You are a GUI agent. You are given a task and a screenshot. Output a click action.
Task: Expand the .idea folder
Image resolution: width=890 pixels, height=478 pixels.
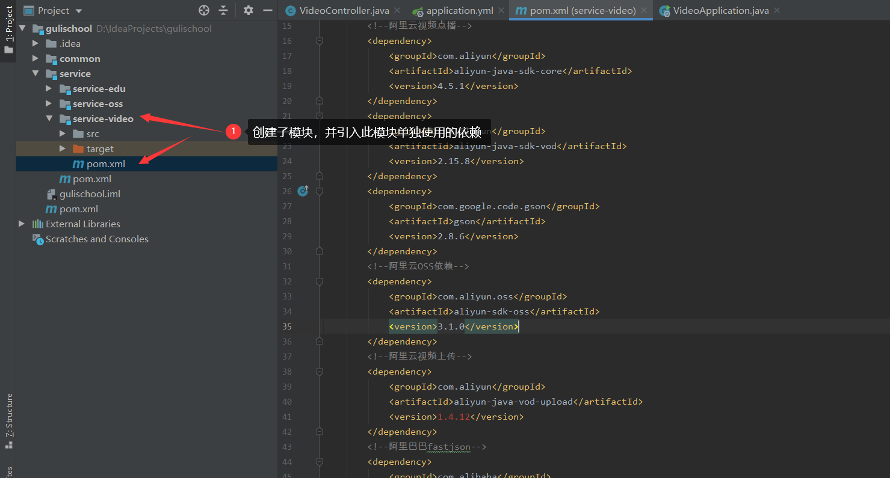coord(36,43)
